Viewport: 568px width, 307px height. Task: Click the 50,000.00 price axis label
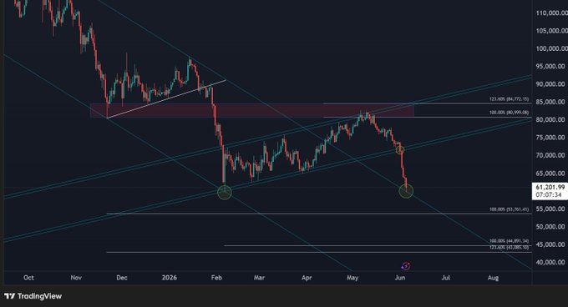(550, 227)
